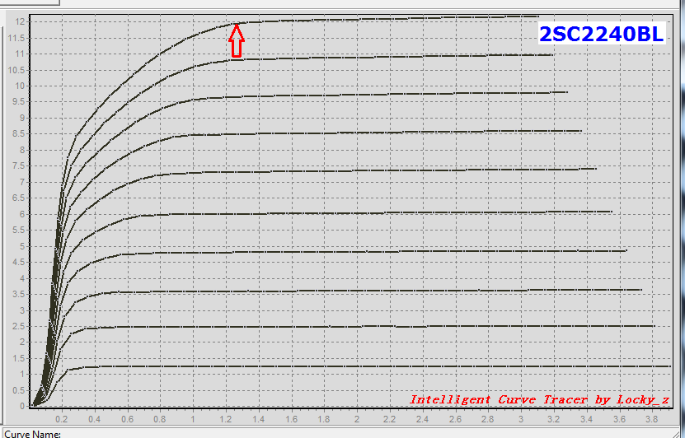The image size is (685, 438).
Task: Click the 2.2 label on horizontal axis
Action: coord(389,420)
